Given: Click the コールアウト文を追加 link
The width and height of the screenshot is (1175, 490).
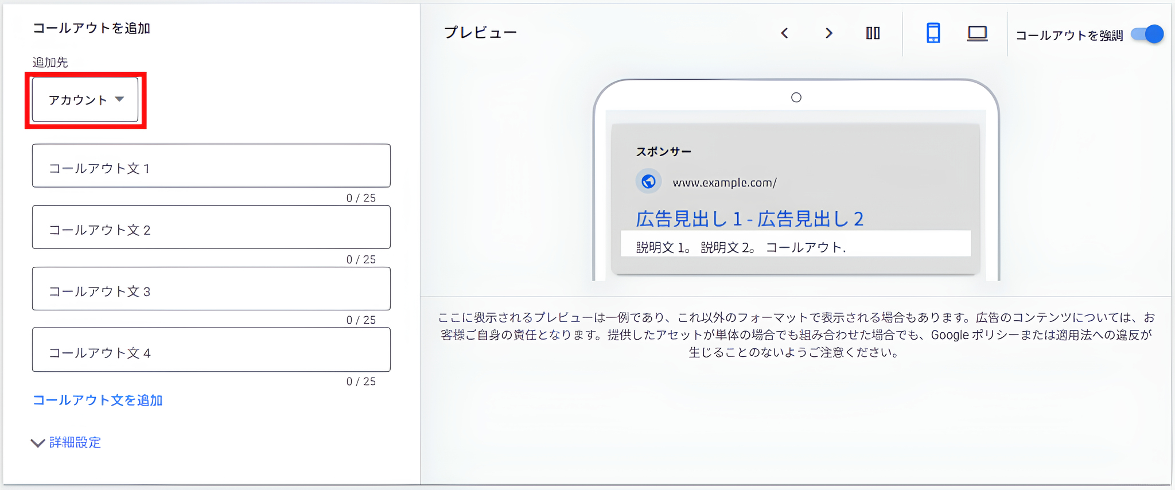Looking at the screenshot, I should pyautogui.click(x=98, y=400).
